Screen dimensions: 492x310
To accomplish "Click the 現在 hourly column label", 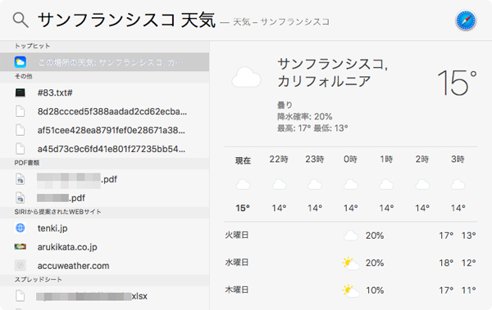I will coord(243,160).
